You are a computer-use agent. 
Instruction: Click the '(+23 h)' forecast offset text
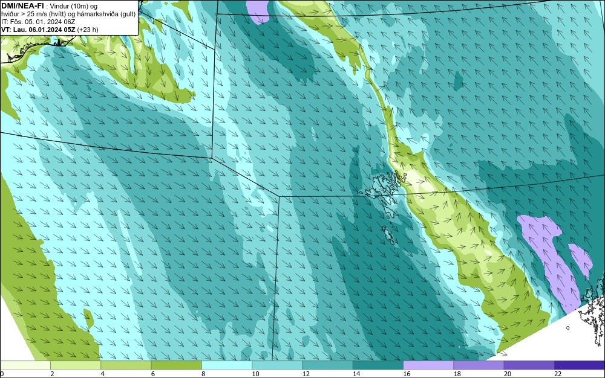pos(88,30)
